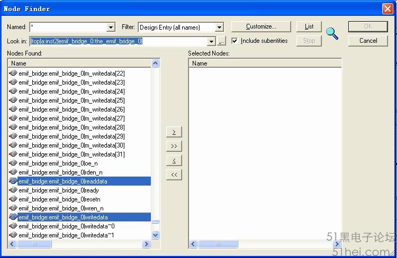
Task: Click Nodes Found horizontal scroll right arrow
Action: click(x=146, y=244)
